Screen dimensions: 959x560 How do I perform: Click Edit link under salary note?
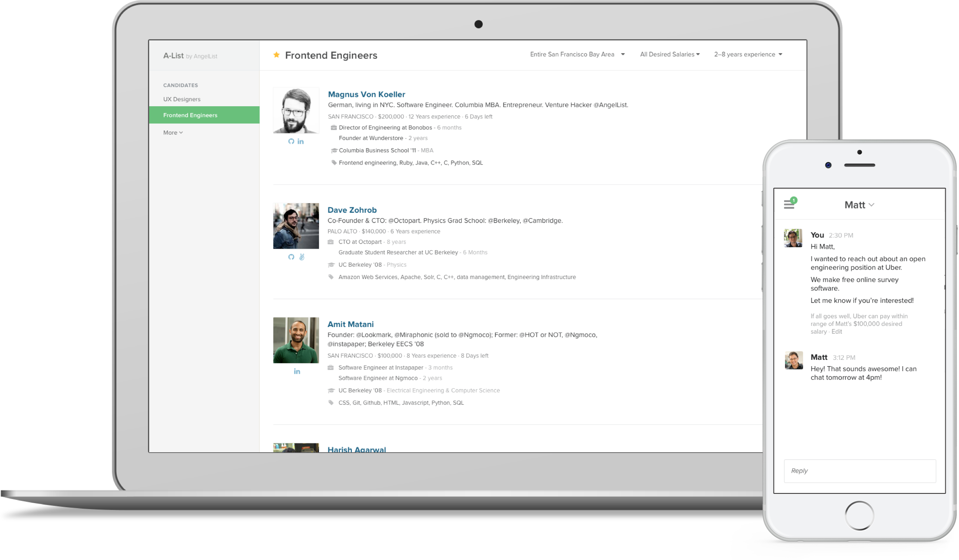pos(836,331)
